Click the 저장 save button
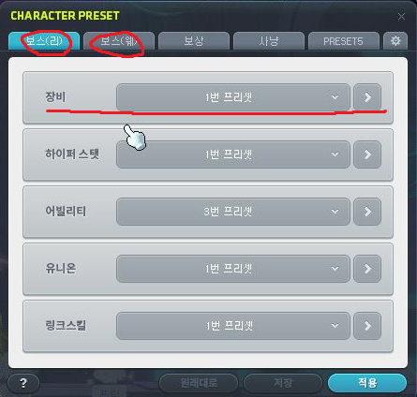This screenshot has width=417, height=397. (x=283, y=383)
